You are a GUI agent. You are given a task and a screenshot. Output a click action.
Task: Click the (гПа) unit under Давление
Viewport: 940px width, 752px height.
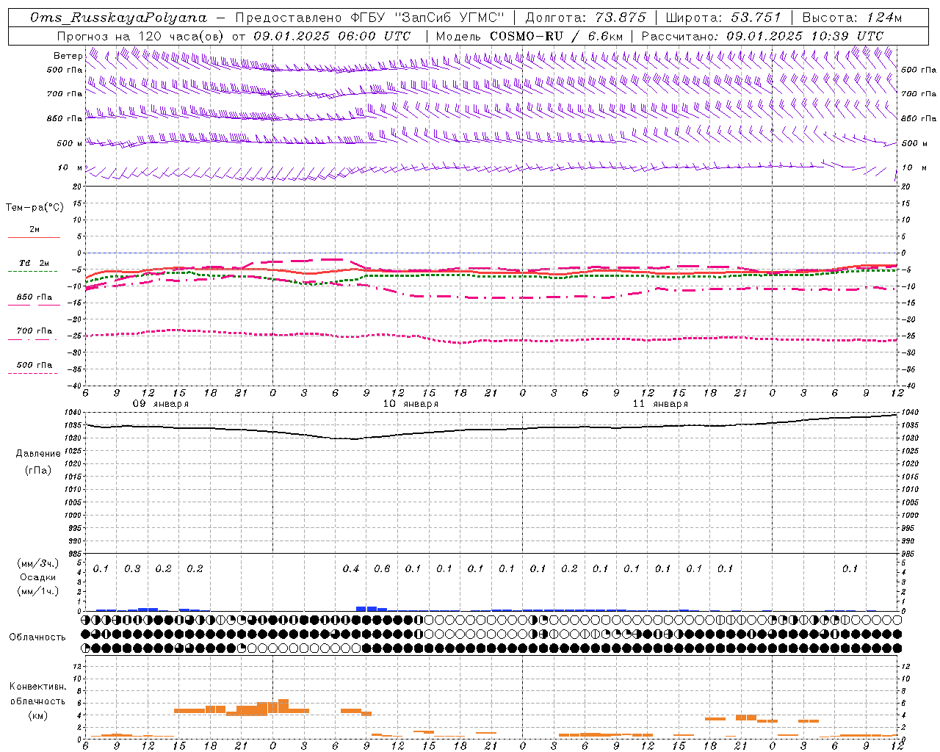[x=38, y=470]
